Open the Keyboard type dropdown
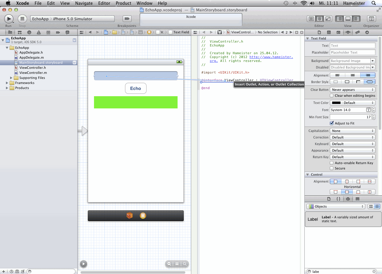 pyautogui.click(x=352, y=144)
